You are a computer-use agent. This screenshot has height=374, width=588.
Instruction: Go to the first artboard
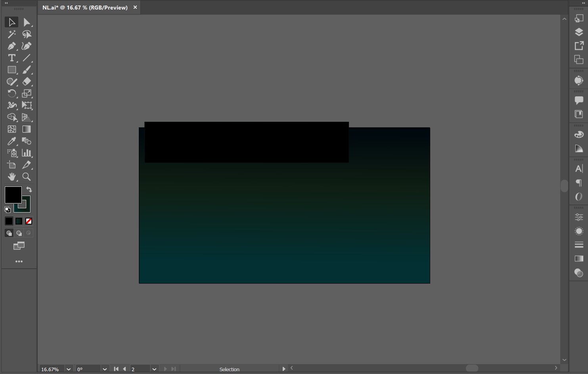pyautogui.click(x=116, y=369)
